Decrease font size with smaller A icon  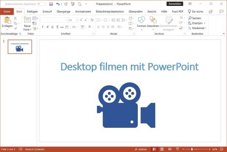click(86, 20)
